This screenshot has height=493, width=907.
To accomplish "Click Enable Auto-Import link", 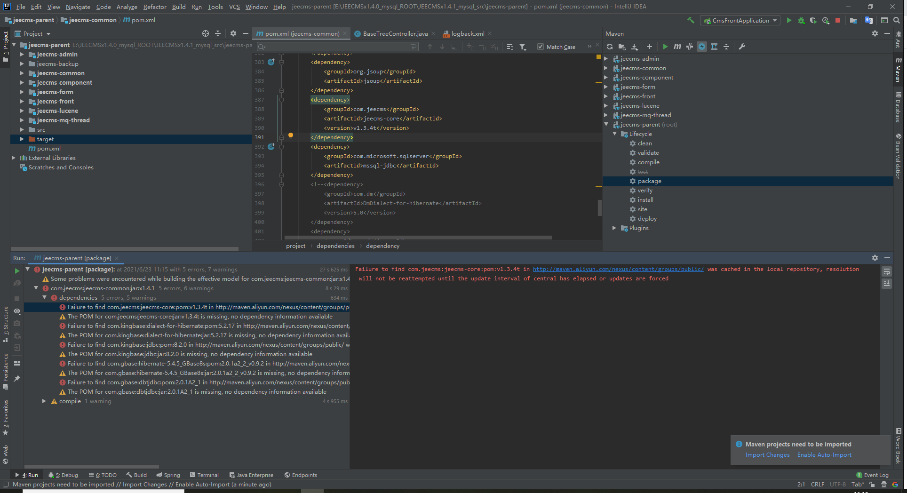I will tap(824, 455).
